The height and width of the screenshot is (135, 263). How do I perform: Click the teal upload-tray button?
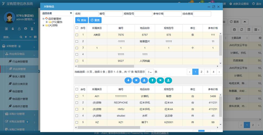(168, 80)
